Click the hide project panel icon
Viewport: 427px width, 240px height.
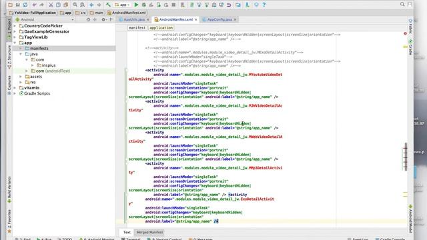111,19
